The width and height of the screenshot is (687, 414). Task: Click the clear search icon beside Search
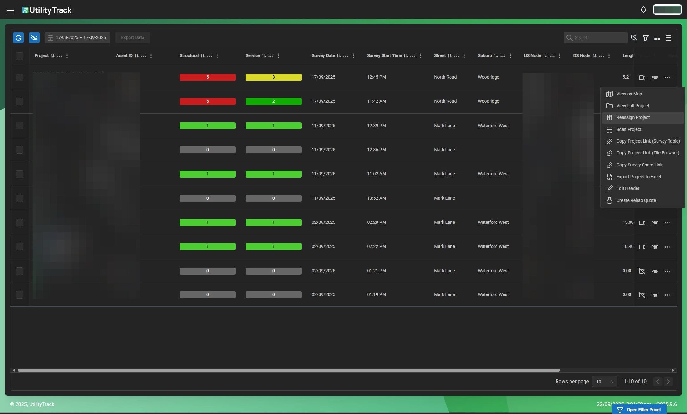pos(634,38)
